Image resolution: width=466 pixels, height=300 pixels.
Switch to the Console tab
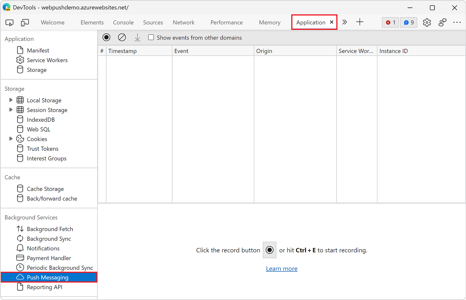(123, 22)
